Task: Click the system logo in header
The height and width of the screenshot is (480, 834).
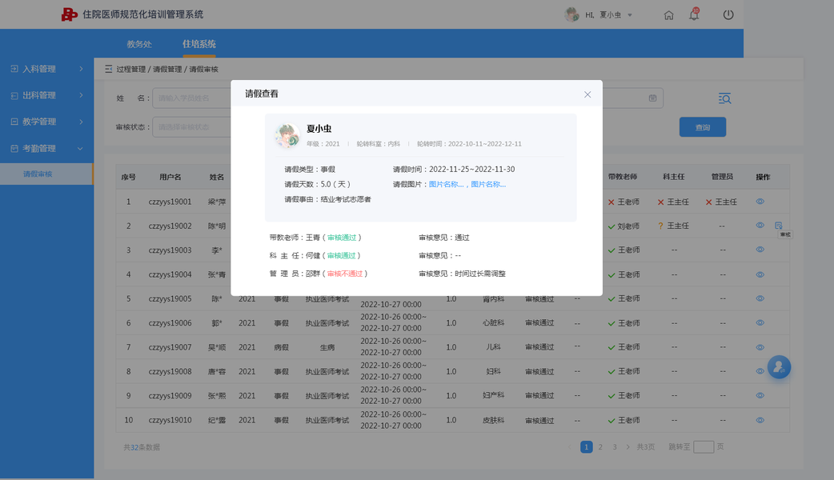Action: [x=69, y=14]
